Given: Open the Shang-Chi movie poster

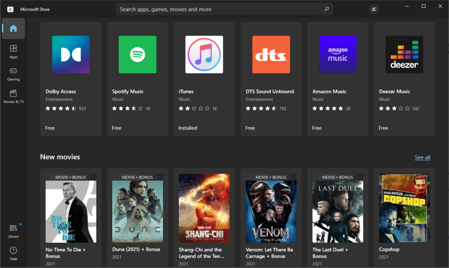Looking at the screenshot, I should [x=204, y=208].
